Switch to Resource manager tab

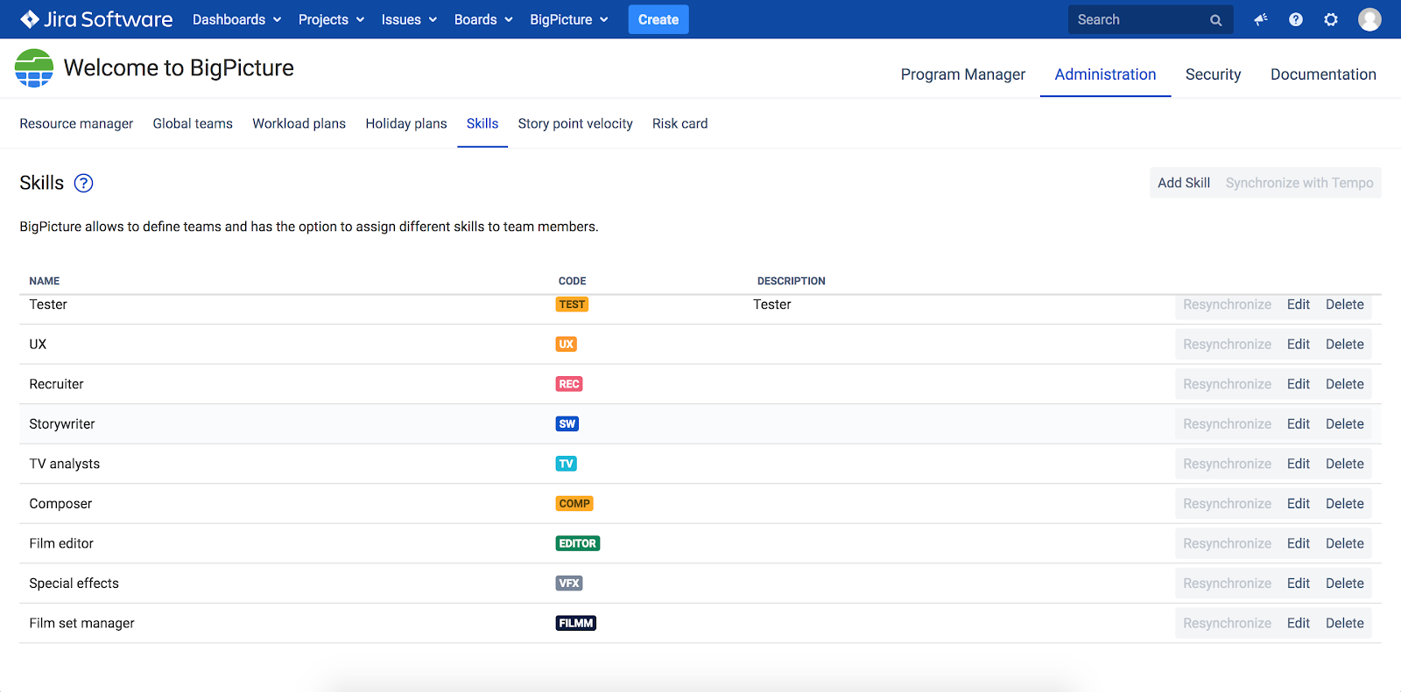[76, 123]
